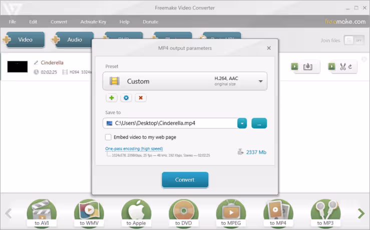The height and width of the screenshot is (230, 370).
Task: Open the Activate Key menu
Action: [93, 22]
